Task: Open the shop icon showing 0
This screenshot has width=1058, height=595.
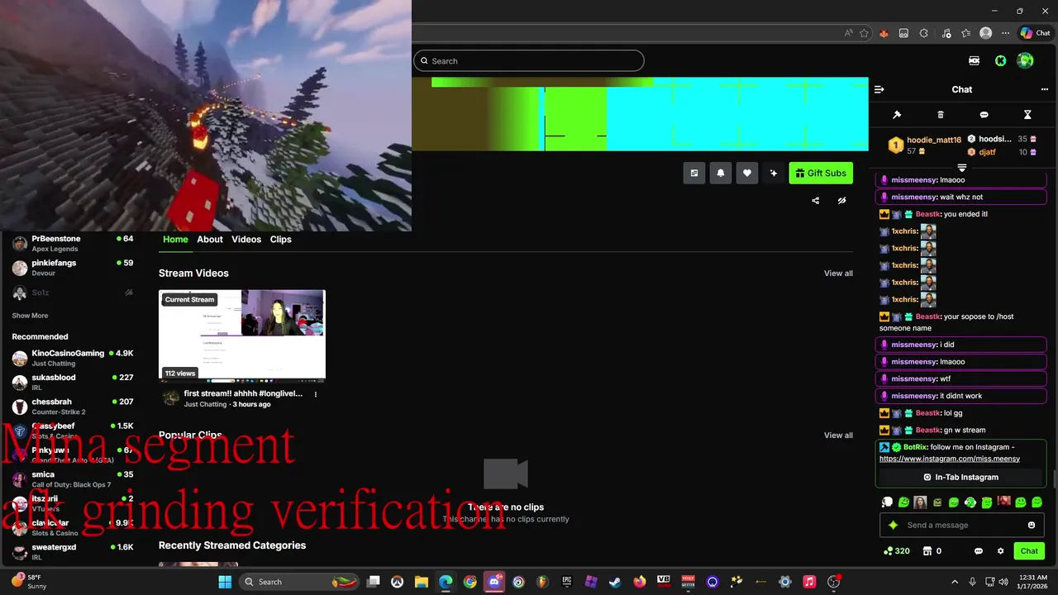Action: 932,551
